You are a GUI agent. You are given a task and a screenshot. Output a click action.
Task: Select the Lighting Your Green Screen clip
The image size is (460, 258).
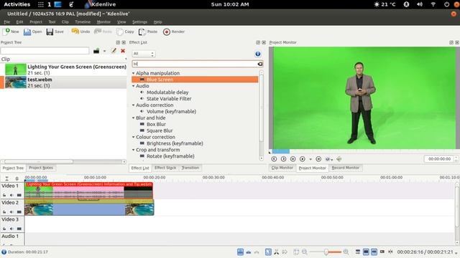(x=63, y=70)
